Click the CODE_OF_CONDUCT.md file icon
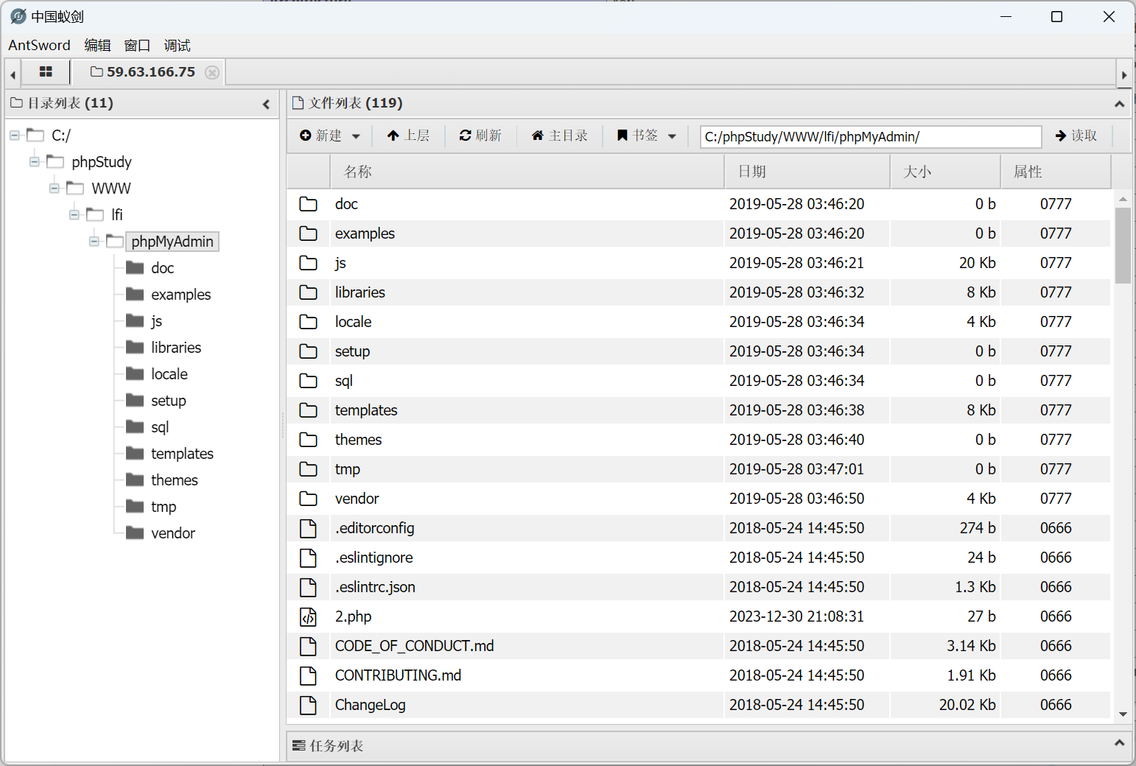The width and height of the screenshot is (1136, 766). pos(308,646)
